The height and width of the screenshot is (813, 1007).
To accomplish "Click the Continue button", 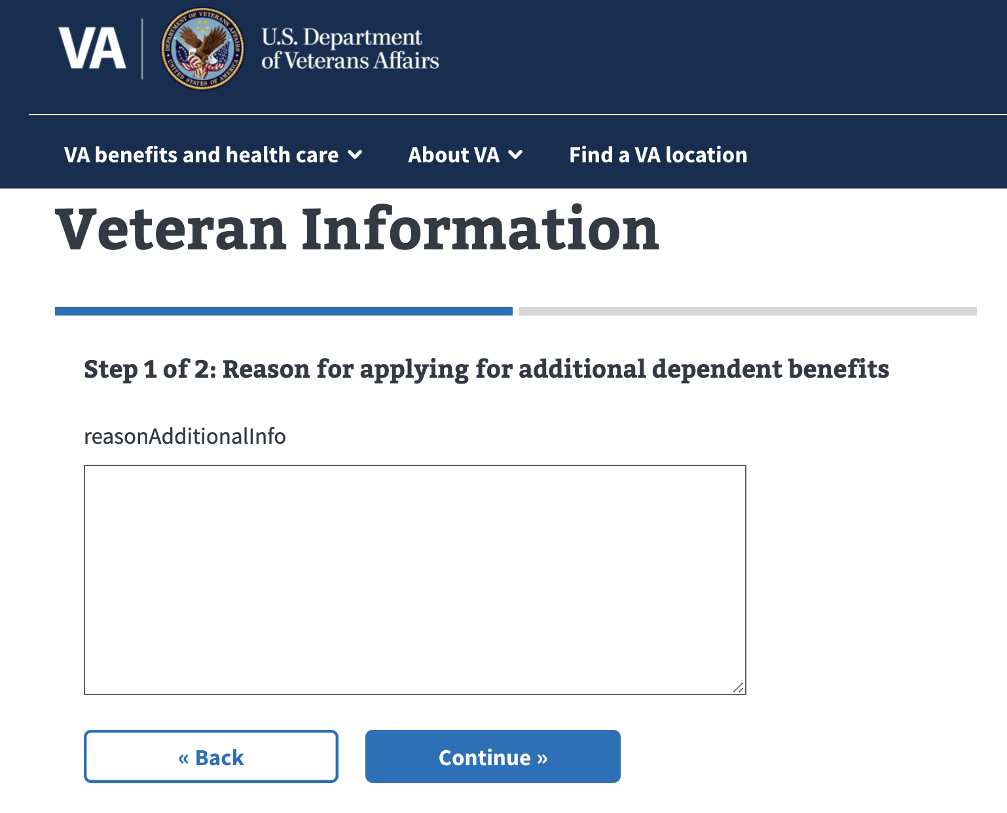I will tap(492, 757).
